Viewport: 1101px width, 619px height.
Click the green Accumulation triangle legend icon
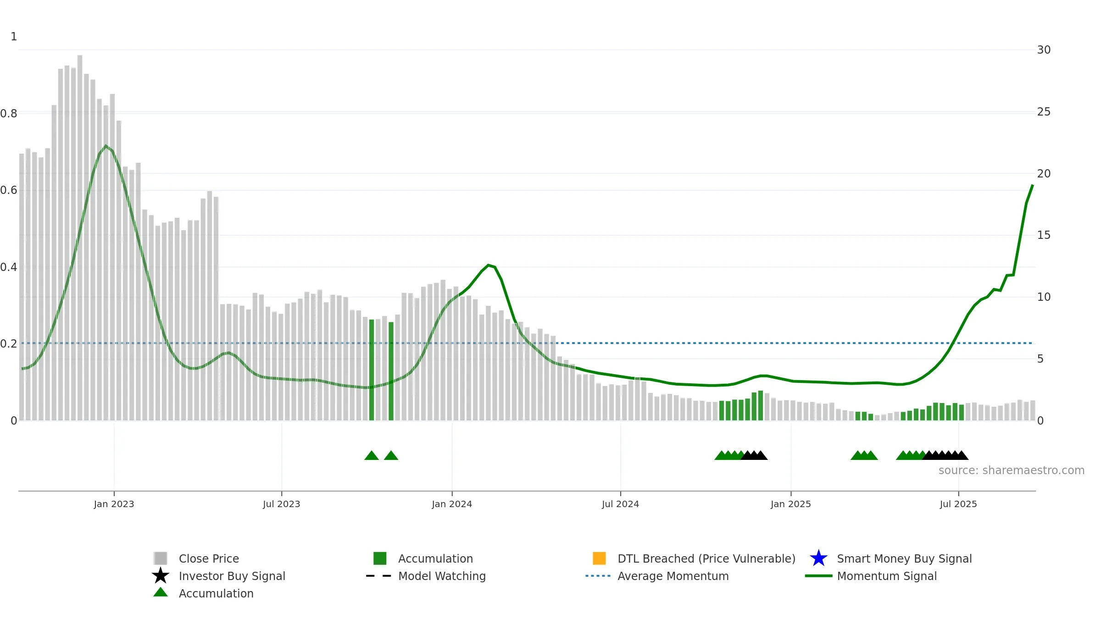(x=161, y=592)
